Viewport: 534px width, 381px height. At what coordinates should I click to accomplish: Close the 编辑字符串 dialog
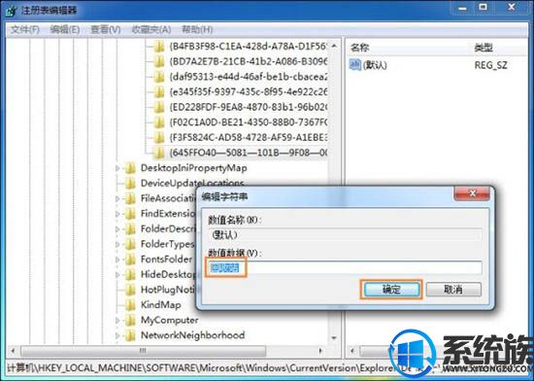(472, 194)
